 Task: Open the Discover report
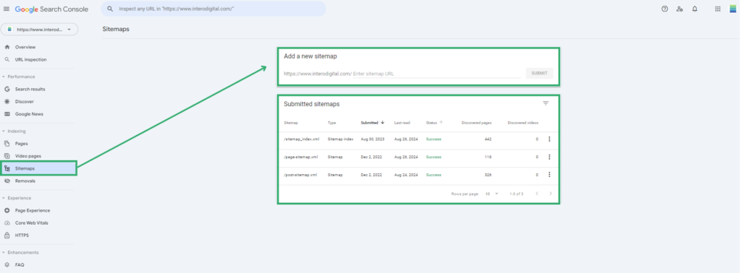pyautogui.click(x=25, y=101)
